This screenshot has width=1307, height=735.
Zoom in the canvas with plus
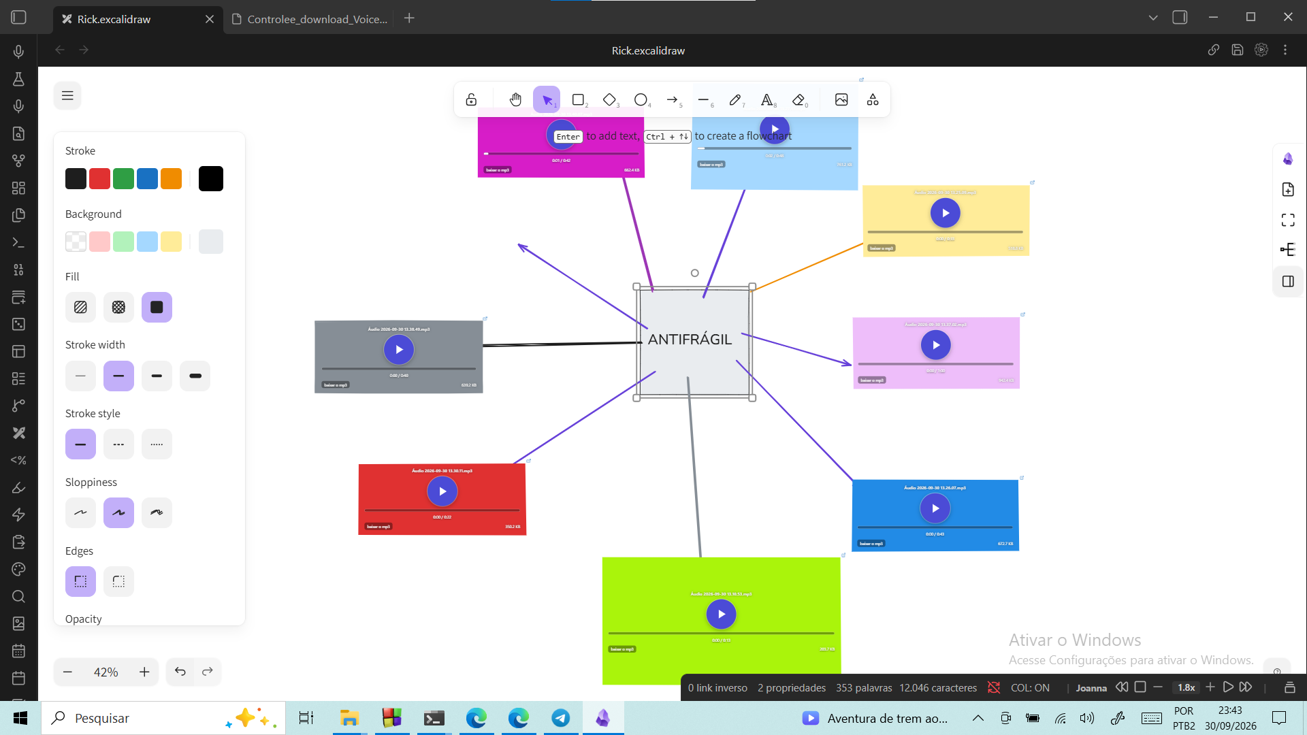tap(144, 672)
